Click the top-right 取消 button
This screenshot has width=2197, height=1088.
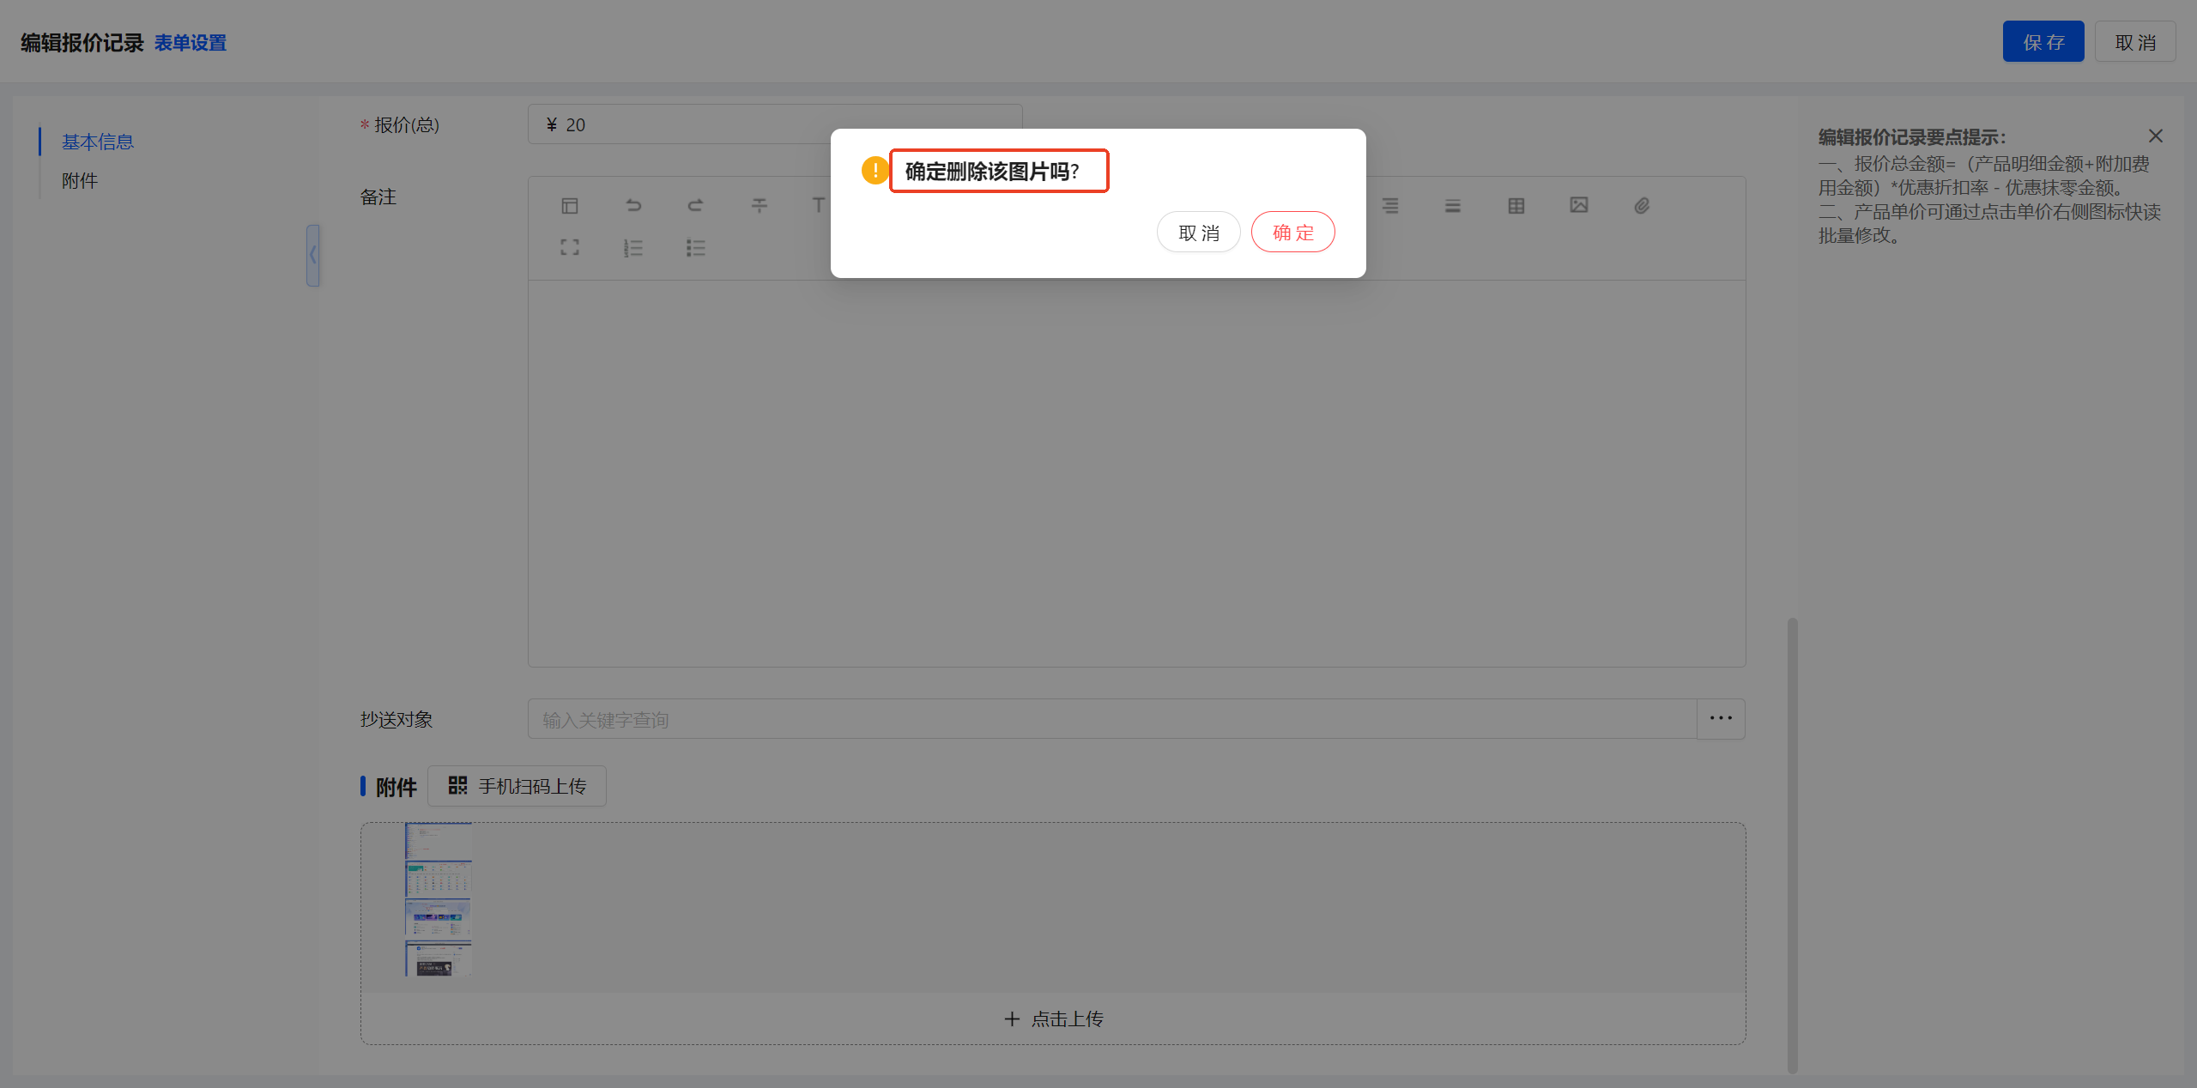pos(2135,42)
